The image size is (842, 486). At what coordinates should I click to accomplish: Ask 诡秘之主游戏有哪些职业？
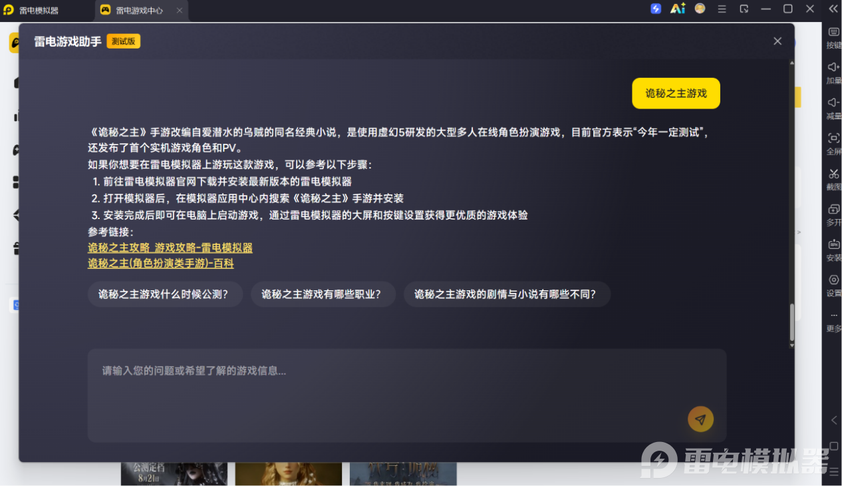pyautogui.click(x=323, y=294)
